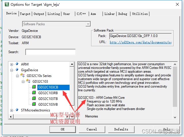The height and width of the screenshot is (137, 184).
Task: Switch to the Utilities tab
Action: tap(140, 14)
